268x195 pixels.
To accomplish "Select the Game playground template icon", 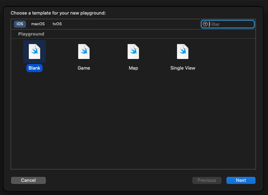I will pyautogui.click(x=84, y=52).
